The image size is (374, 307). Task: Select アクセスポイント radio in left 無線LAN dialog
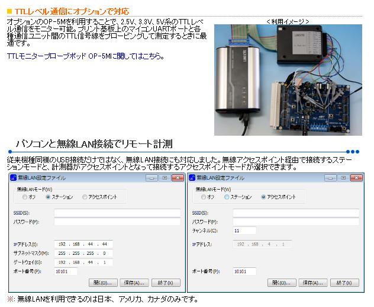point(85,197)
